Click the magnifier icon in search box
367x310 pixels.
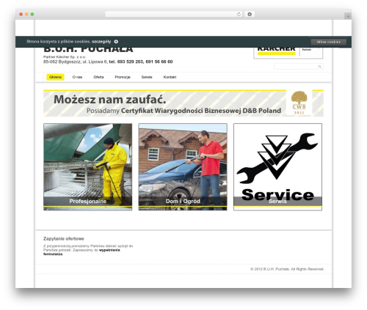coord(319,67)
